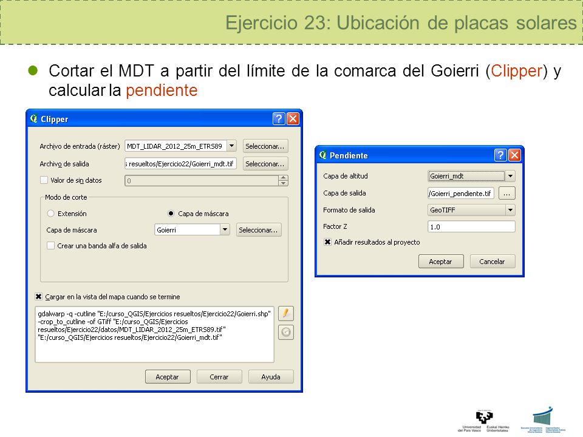Image resolution: width=583 pixels, height=437 pixels.
Task: Select the 'Extensión' radio button
Action: pos(50,214)
